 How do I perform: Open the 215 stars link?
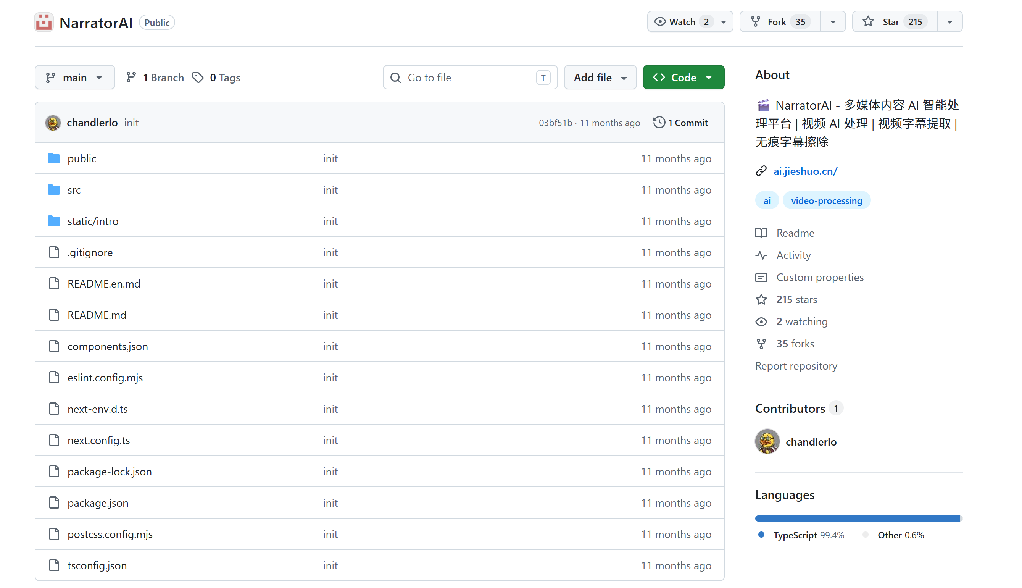click(x=797, y=300)
